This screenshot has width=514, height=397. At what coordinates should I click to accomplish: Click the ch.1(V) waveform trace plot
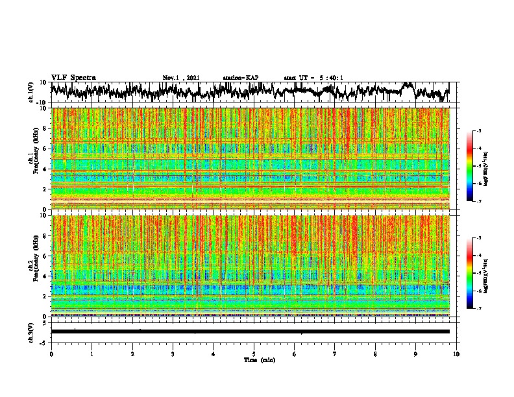[x=251, y=92]
